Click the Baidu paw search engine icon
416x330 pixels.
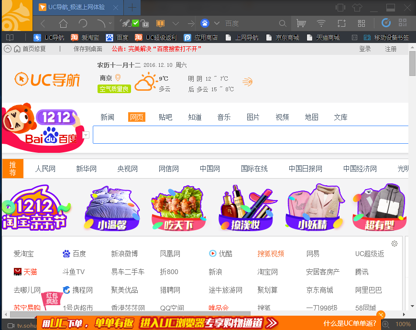click(205, 23)
